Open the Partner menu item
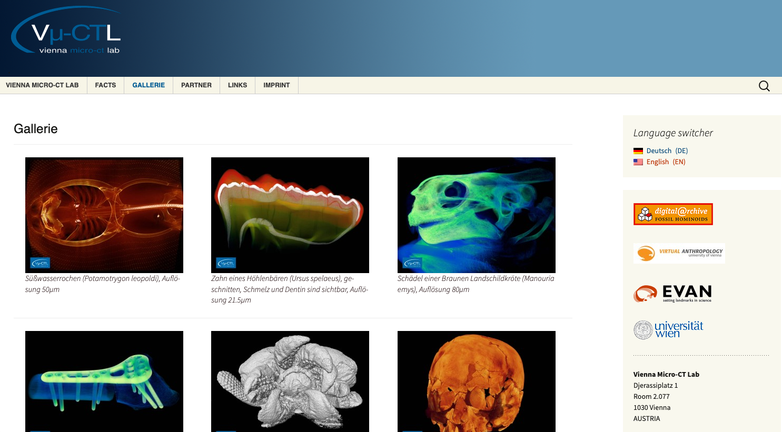 coord(196,85)
